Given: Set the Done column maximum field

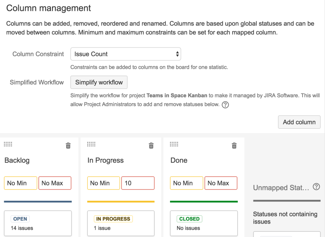Looking at the screenshot, I should click(221, 183).
